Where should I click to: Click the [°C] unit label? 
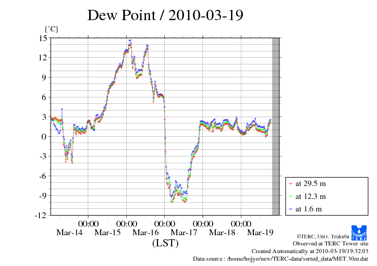51,29
